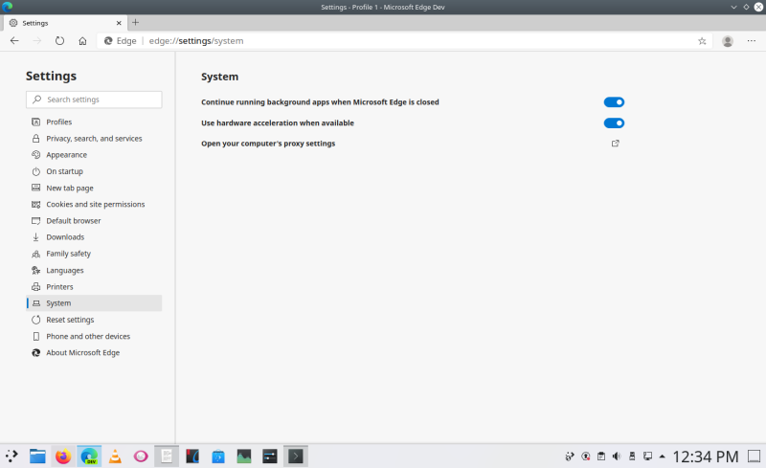Open Downloads settings
Image resolution: width=766 pixels, height=468 pixels.
click(94, 237)
